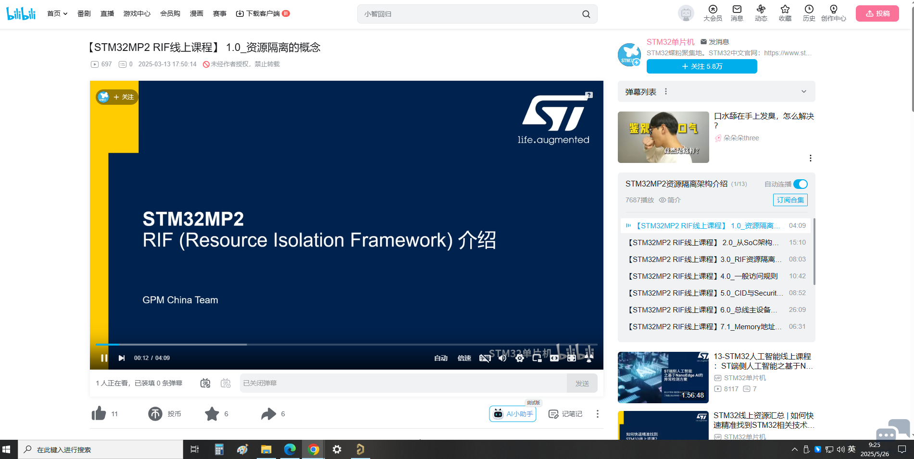The height and width of the screenshot is (459, 914).
Task: Favorite the video with star icon
Action: pyautogui.click(x=212, y=413)
